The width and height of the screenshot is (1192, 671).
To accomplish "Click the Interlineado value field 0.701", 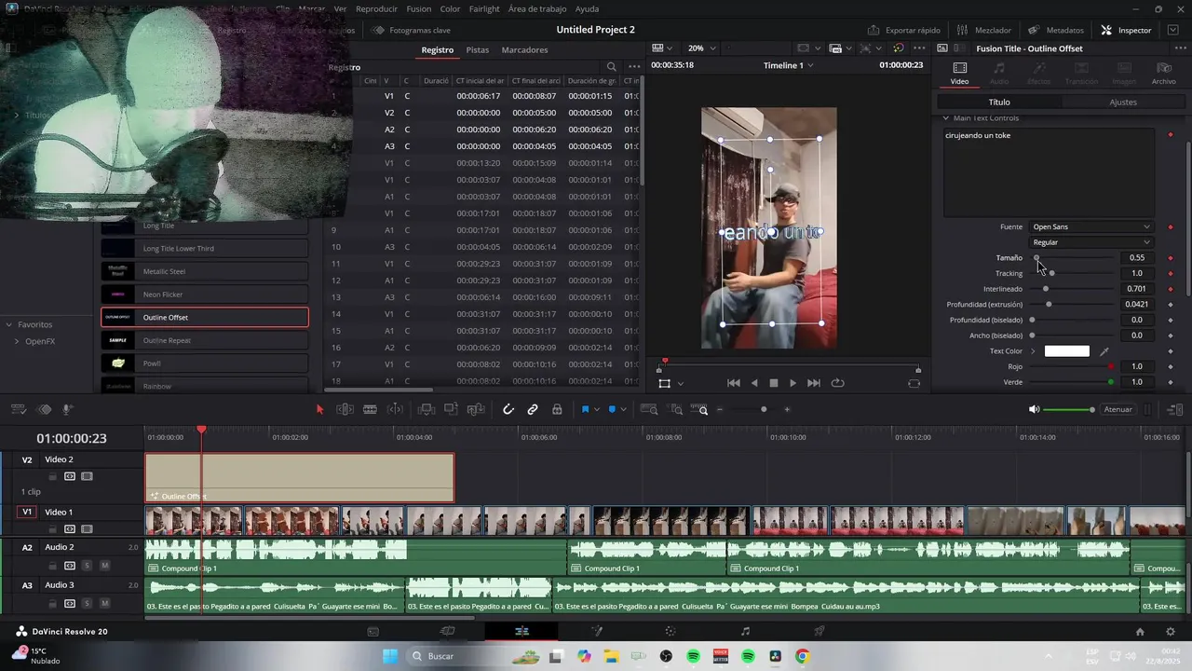I will pos(1137,289).
